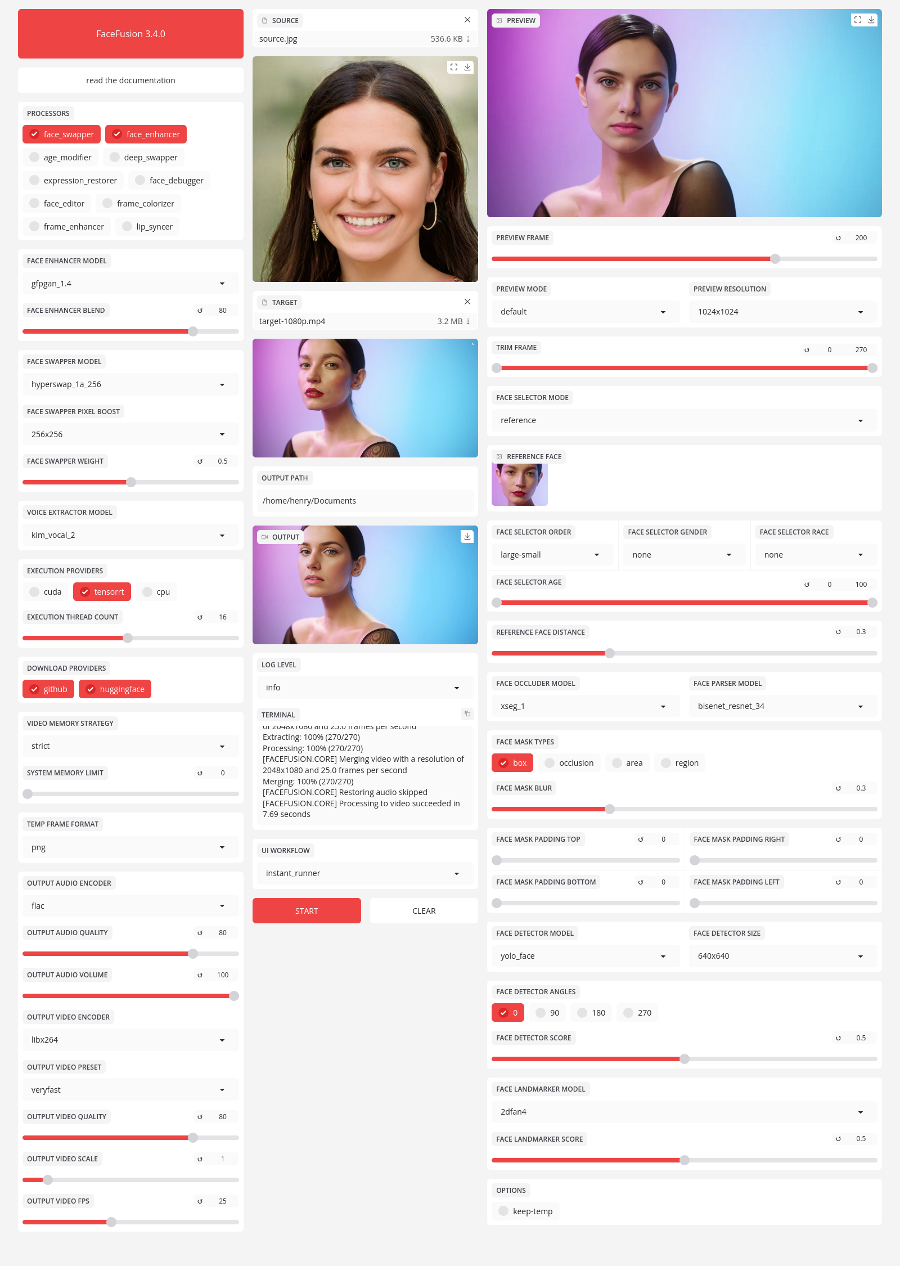900x1266 pixels.
Task: Expand the output video encoder dropdown
Action: pos(130,1040)
